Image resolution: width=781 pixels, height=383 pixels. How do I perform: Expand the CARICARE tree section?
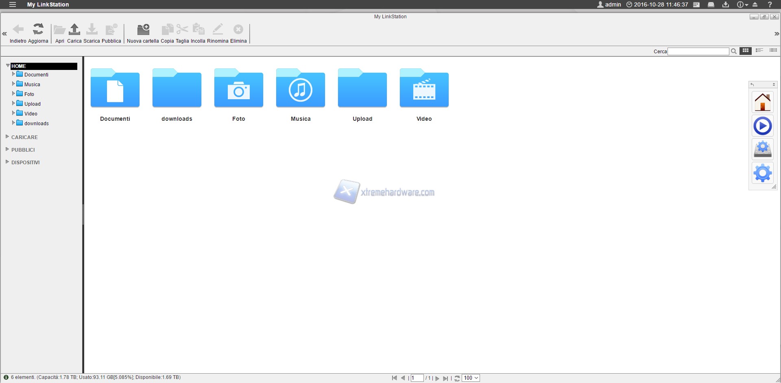coord(7,137)
